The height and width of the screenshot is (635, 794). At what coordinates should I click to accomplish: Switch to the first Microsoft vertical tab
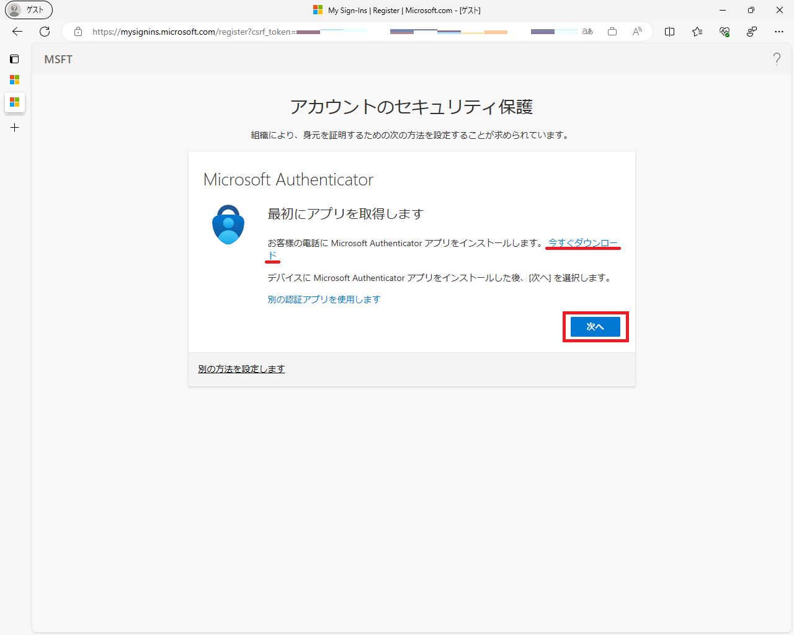click(14, 80)
